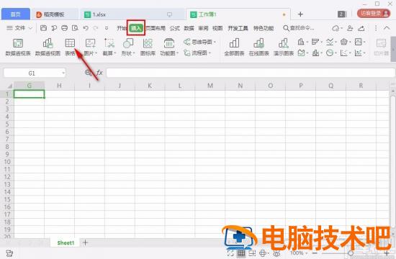This screenshot has height=259, width=396.
Task: Redo the last action
Action: pyautogui.click(x=96, y=28)
